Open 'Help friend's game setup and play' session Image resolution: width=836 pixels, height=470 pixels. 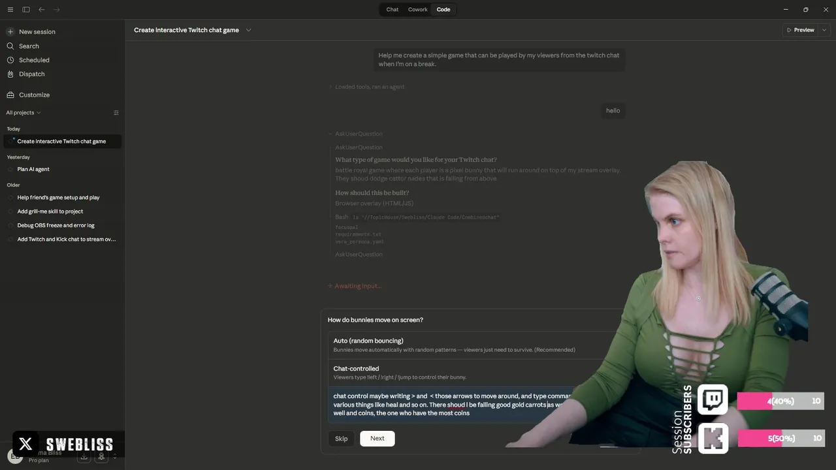(62, 197)
